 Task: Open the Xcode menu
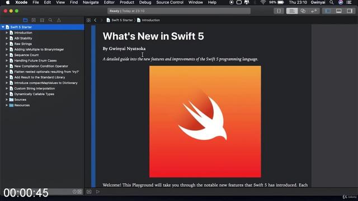21,2
